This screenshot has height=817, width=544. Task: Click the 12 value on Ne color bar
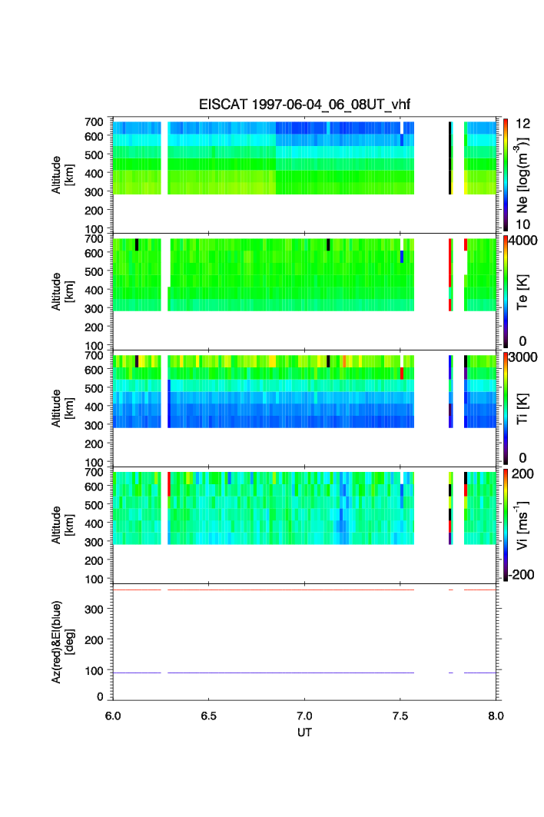click(522, 124)
